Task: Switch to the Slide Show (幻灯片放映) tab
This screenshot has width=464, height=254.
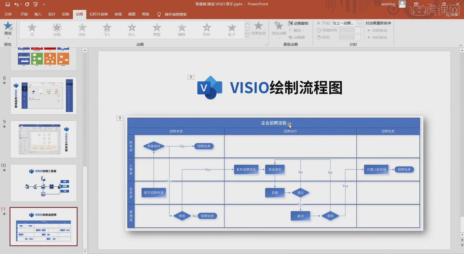Action: [x=99, y=14]
